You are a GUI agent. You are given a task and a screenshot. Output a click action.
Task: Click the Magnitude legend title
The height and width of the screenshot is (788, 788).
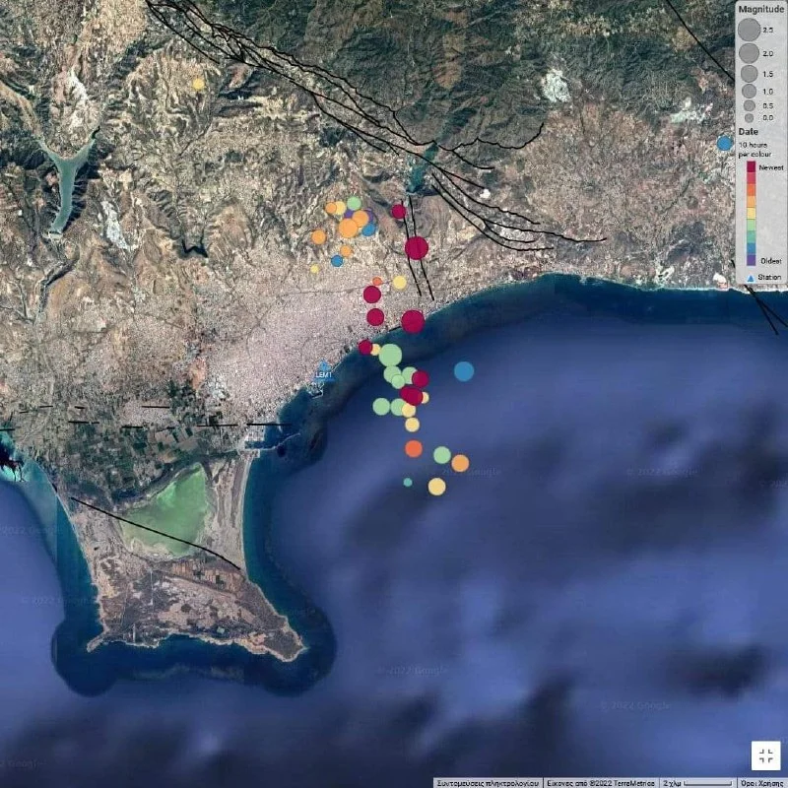[x=760, y=7]
